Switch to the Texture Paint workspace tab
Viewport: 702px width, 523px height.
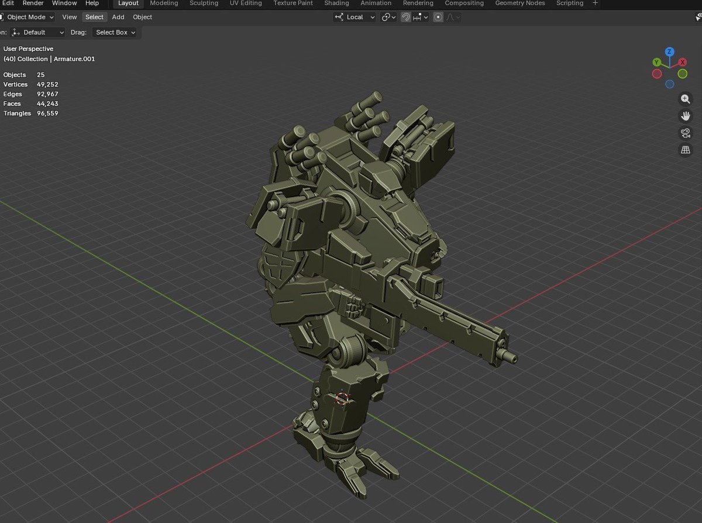click(293, 4)
